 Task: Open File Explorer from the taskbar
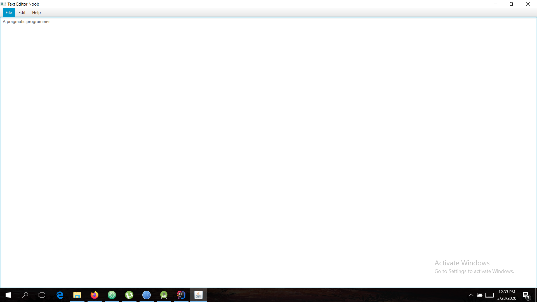tap(77, 295)
